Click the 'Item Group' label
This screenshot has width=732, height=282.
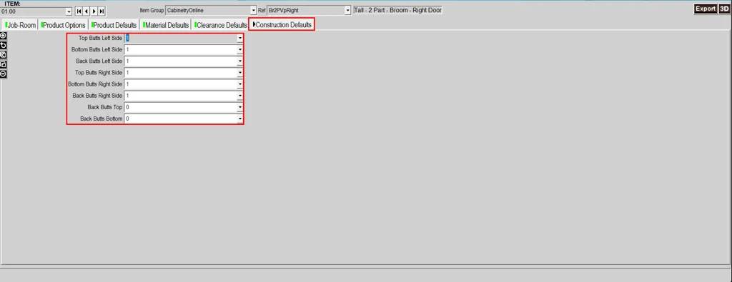pyautogui.click(x=152, y=10)
